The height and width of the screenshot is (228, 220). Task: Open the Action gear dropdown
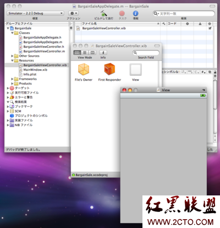74,13
